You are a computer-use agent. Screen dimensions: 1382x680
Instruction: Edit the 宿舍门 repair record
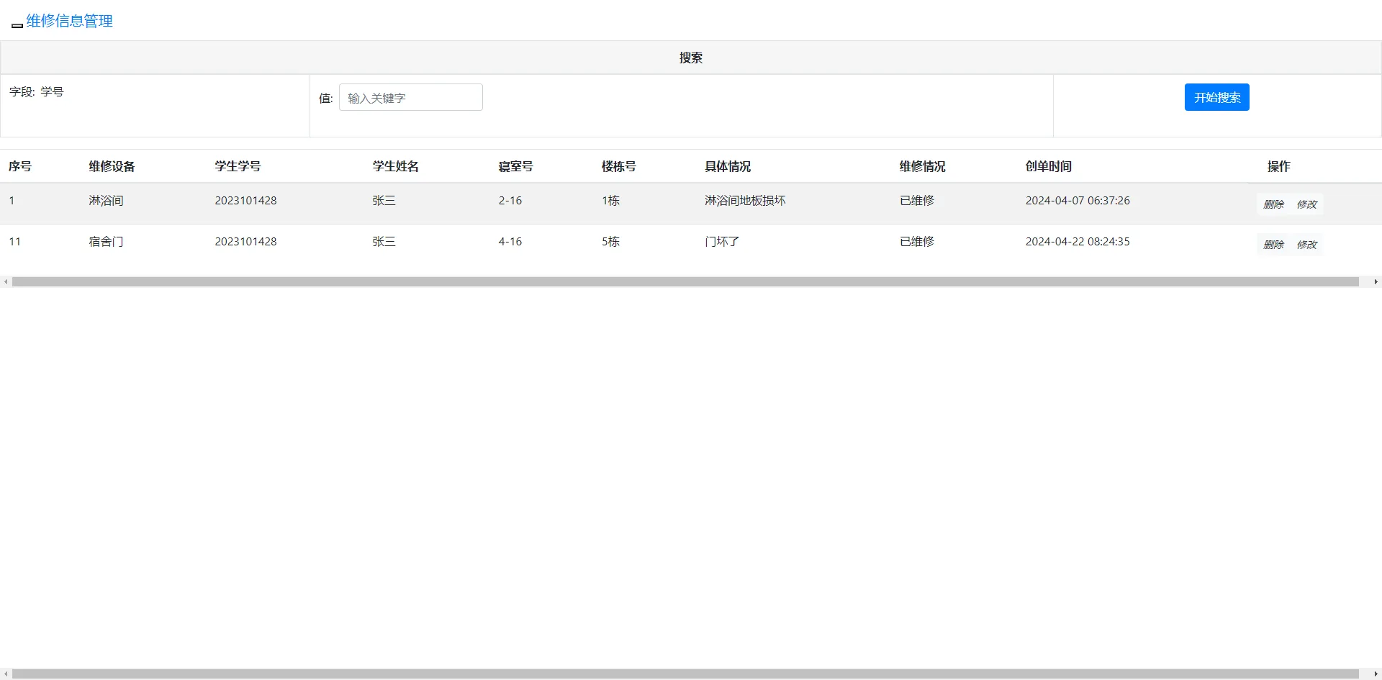pyautogui.click(x=1306, y=245)
